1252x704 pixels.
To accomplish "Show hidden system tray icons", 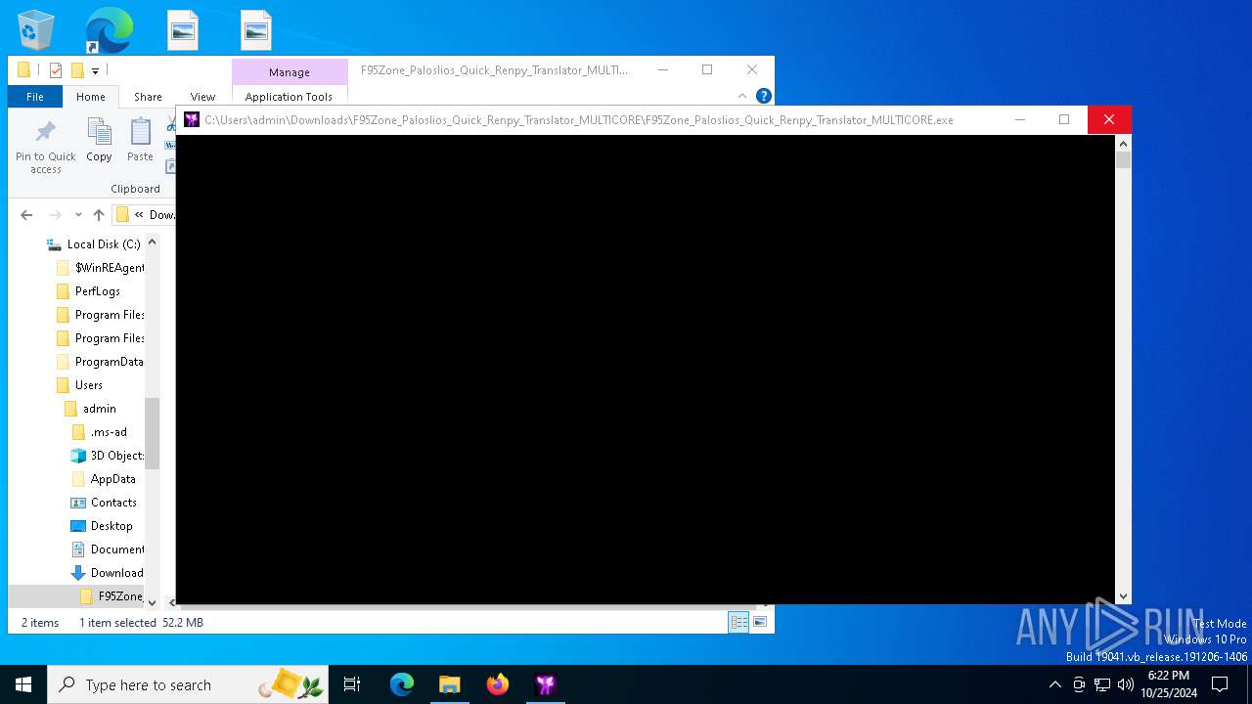I will pyautogui.click(x=1054, y=684).
